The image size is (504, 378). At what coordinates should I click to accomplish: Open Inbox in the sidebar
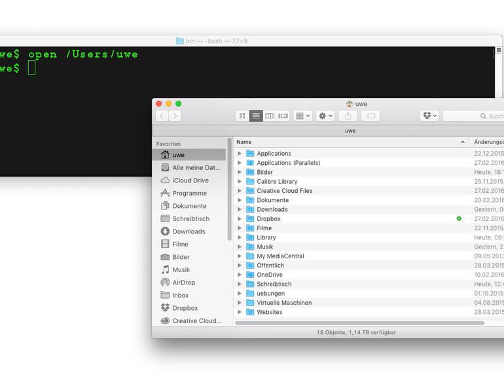pos(189,295)
